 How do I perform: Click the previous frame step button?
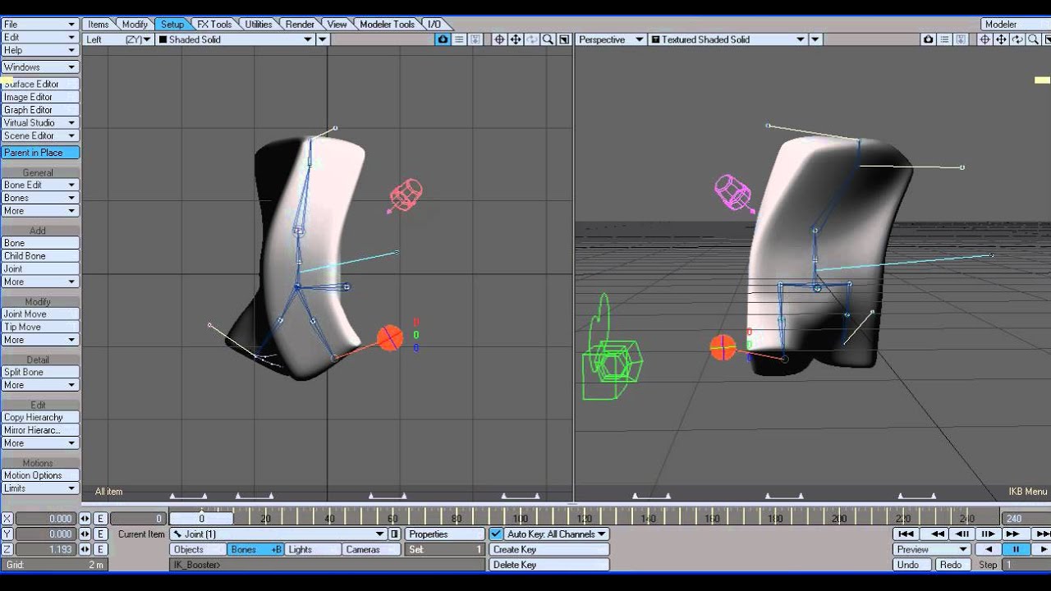(x=962, y=534)
